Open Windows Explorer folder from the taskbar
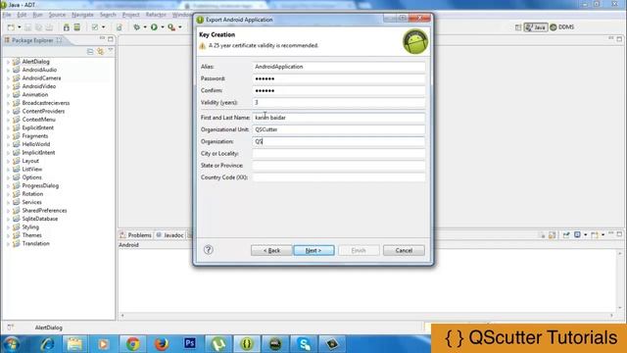 74,344
